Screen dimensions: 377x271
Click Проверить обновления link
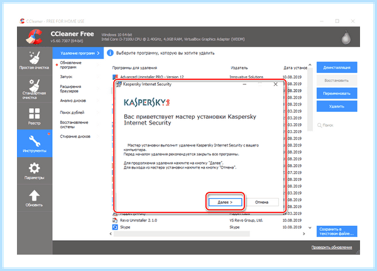[332, 247]
